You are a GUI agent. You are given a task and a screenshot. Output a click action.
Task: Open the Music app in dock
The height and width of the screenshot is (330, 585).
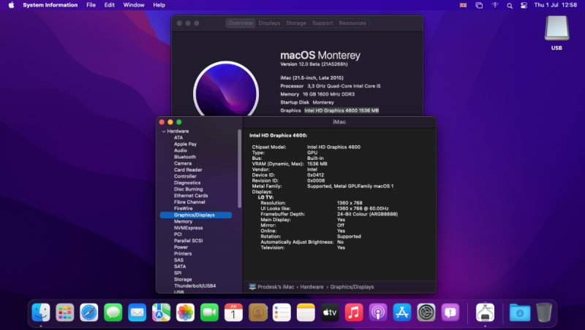(353, 313)
